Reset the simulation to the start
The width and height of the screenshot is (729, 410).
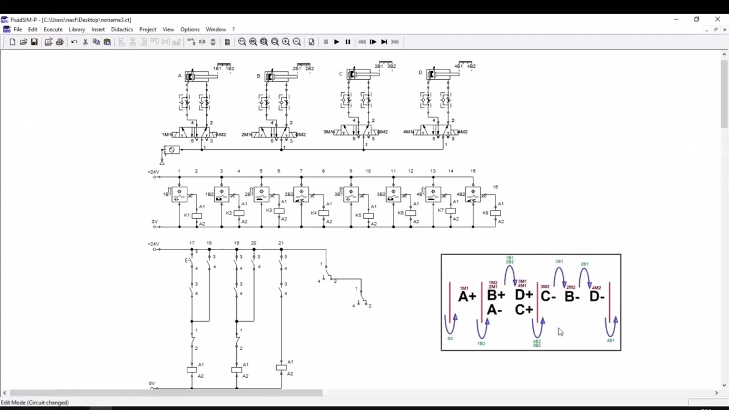tap(362, 42)
